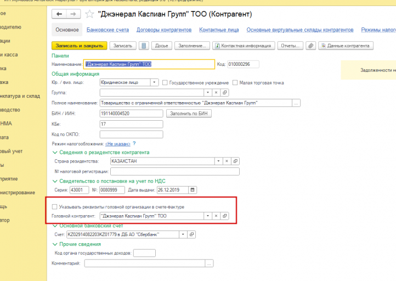The image size is (396, 281).
Task: Click the Код field 010000296
Action: click(243, 64)
